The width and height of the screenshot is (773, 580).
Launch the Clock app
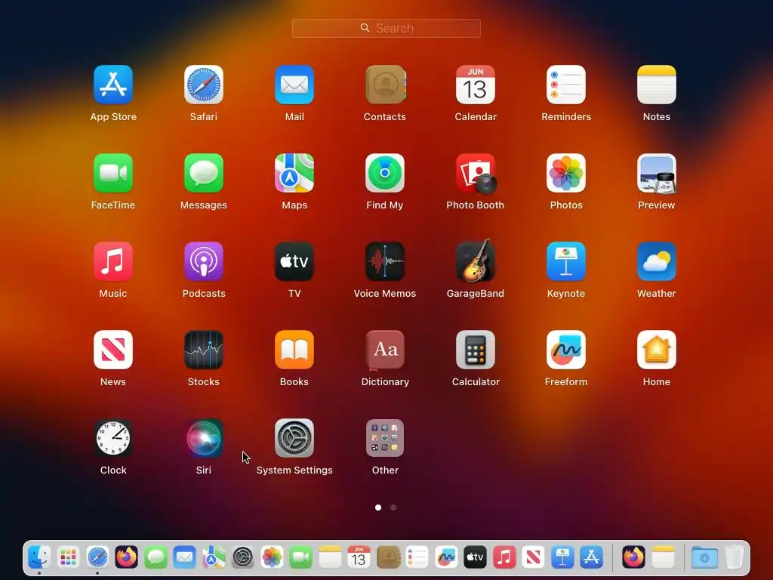point(113,438)
